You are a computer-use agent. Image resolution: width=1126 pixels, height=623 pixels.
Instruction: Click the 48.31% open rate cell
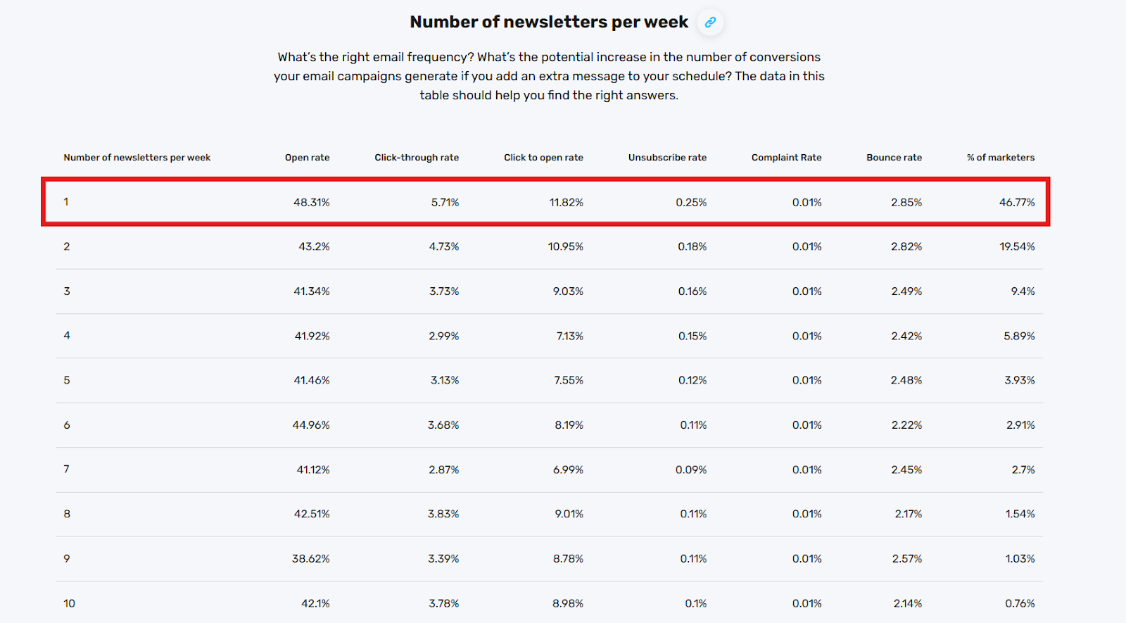[x=312, y=203]
